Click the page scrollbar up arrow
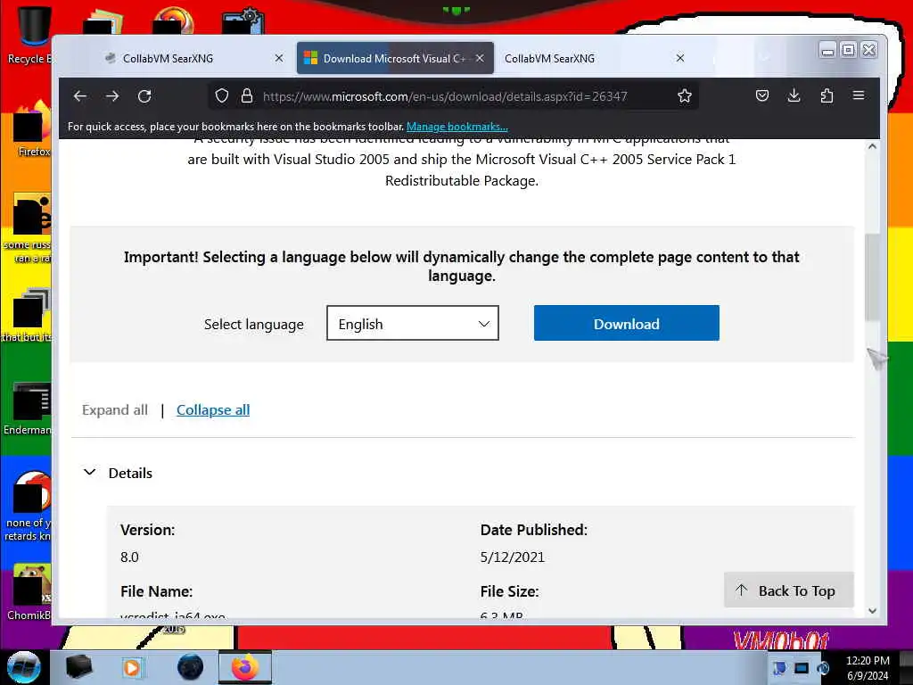This screenshot has height=685, width=913. tap(872, 146)
